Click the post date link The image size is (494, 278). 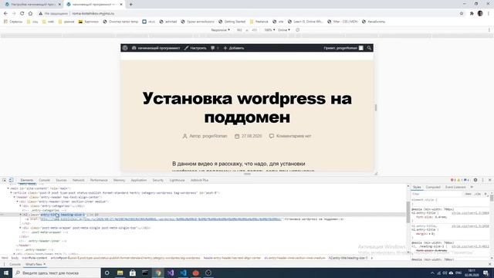click(252, 136)
